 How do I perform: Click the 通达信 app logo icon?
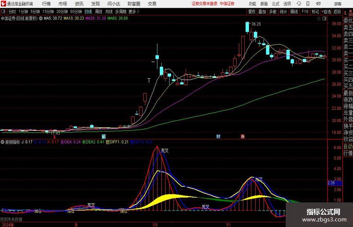click(4, 4)
